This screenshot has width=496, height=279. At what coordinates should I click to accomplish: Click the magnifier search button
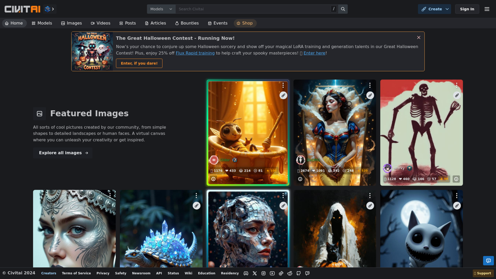pos(343,9)
